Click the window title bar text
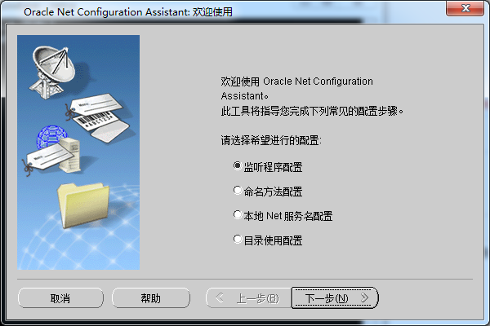 point(128,12)
